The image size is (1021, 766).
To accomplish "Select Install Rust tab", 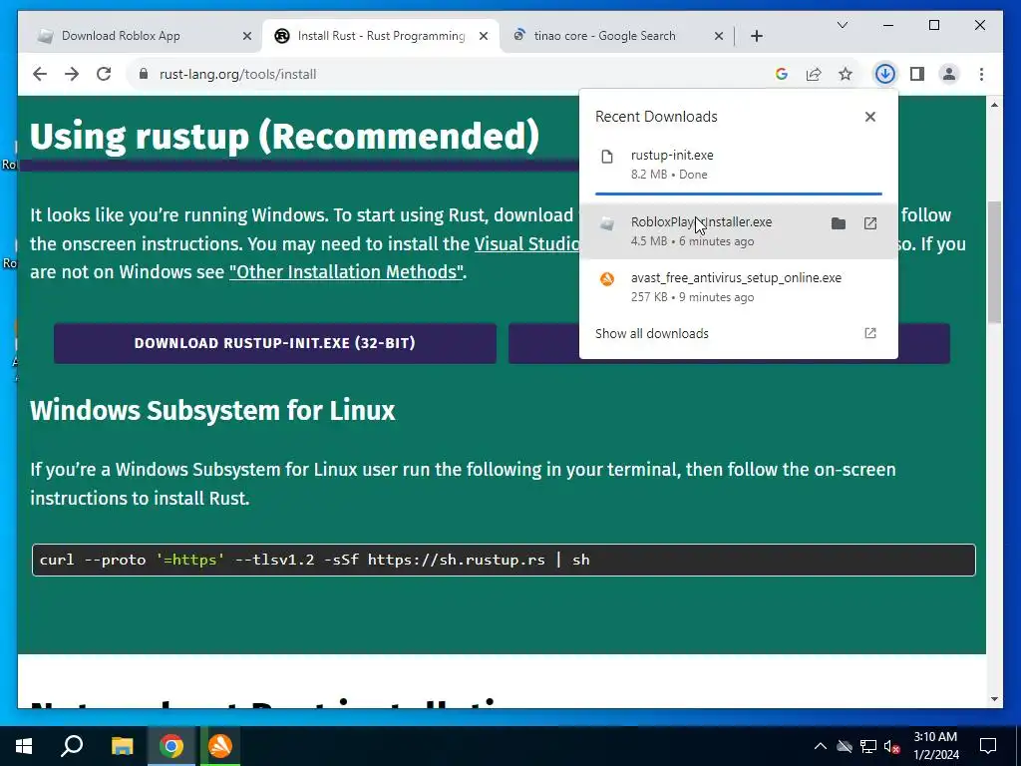I will (381, 36).
